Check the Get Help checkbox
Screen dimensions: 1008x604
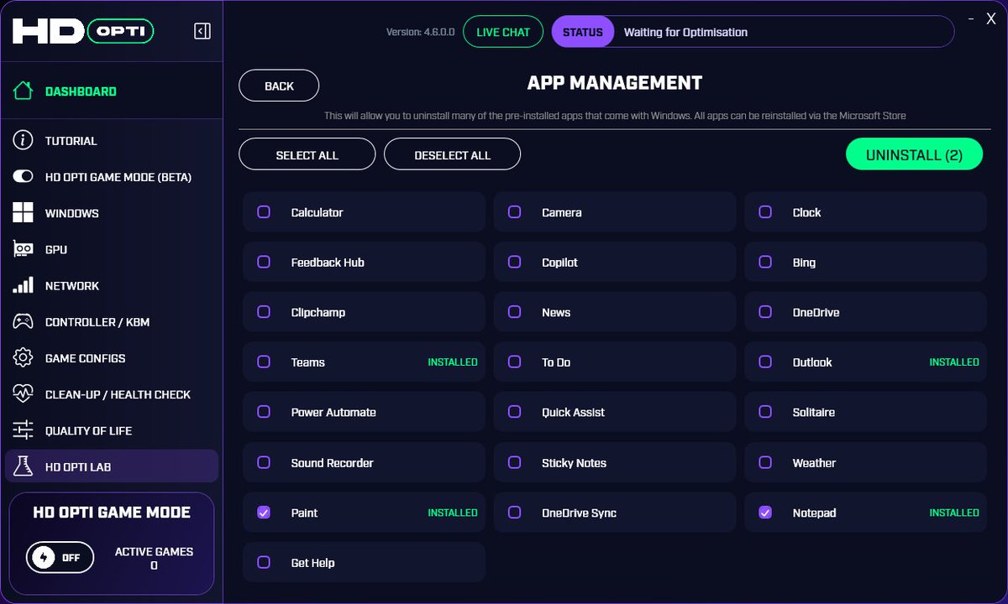click(264, 563)
